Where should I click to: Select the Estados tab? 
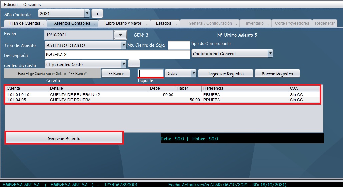pyautogui.click(x=164, y=23)
